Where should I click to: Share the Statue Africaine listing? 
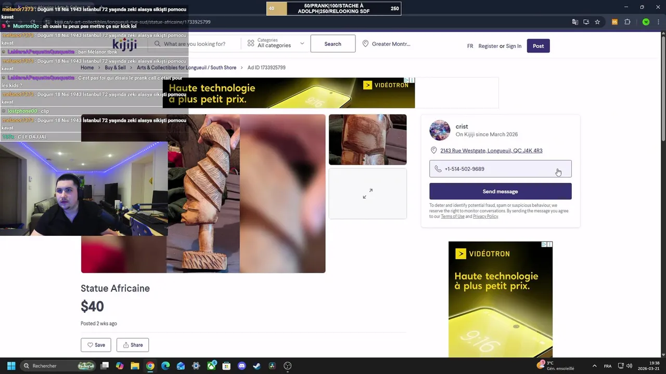133,345
